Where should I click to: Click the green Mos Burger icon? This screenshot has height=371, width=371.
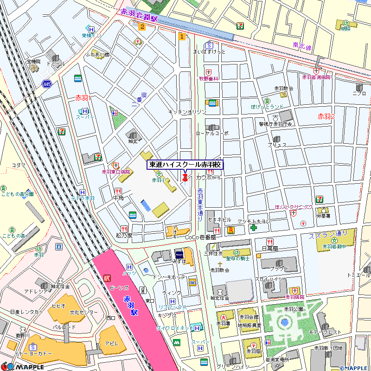click(x=176, y=342)
